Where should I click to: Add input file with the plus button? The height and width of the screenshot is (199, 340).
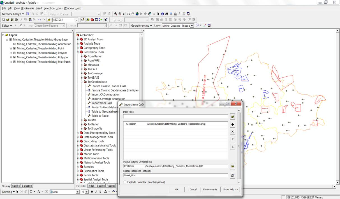coord(232,125)
